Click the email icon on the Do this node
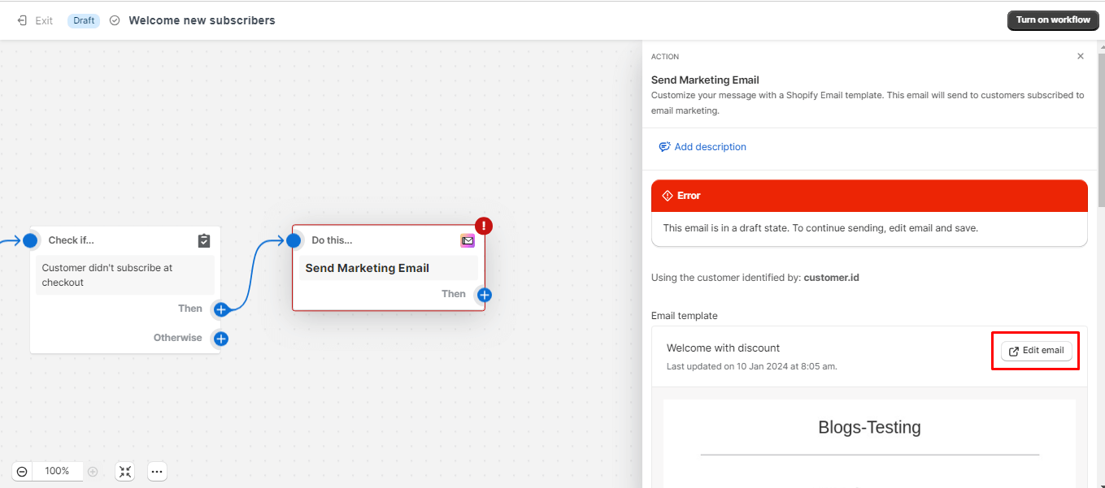The height and width of the screenshot is (488, 1105). click(468, 240)
